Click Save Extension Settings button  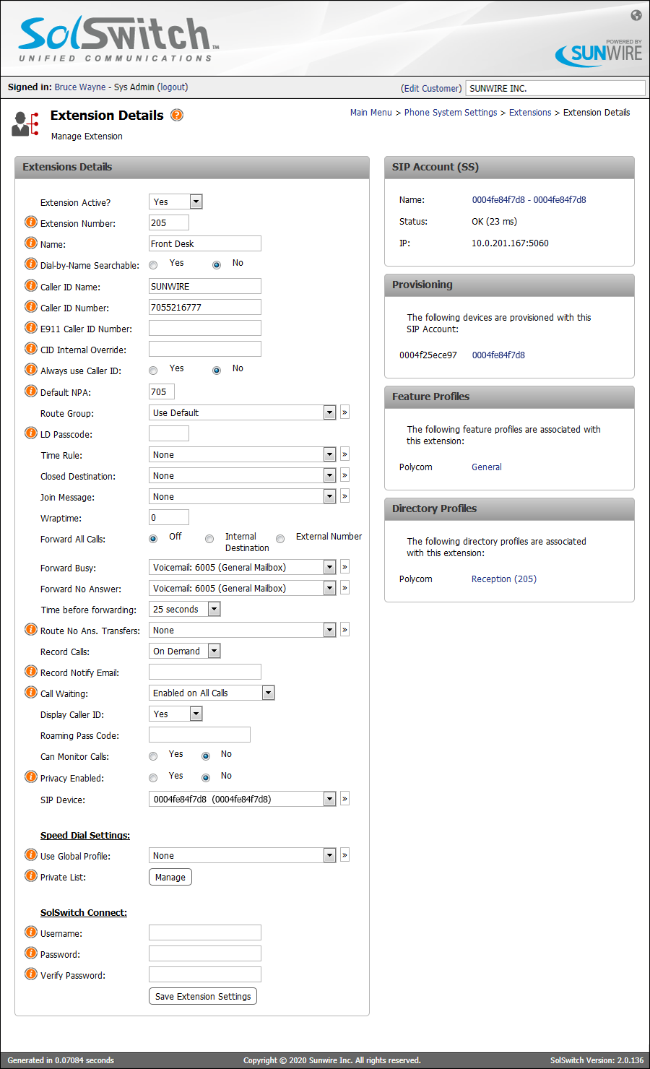[x=203, y=996]
